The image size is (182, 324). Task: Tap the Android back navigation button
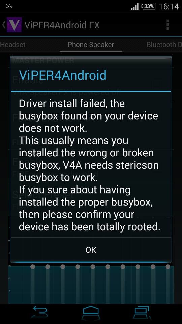tap(39, 313)
